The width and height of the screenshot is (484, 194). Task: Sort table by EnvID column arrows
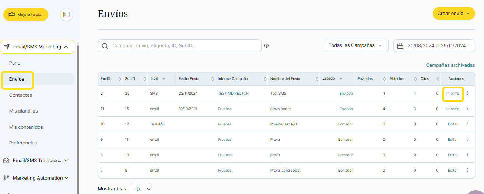tap(120, 79)
